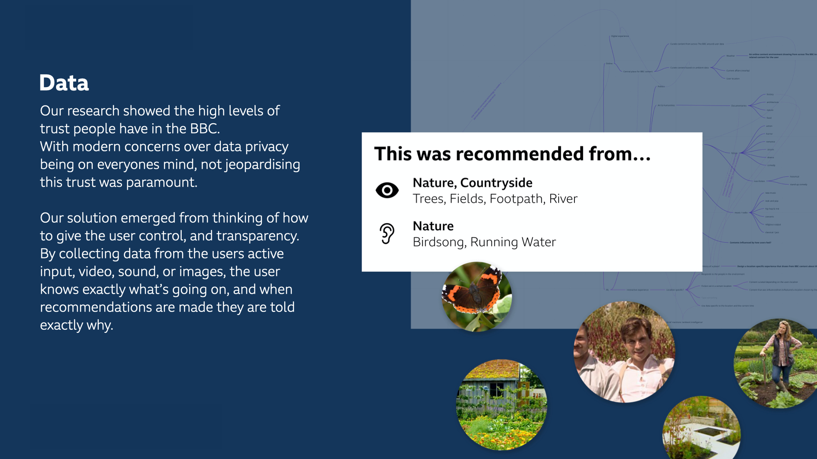This screenshot has width=817, height=459.
Task: Click 'Trees, Fields, Footpath, River' text
Action: click(495, 199)
